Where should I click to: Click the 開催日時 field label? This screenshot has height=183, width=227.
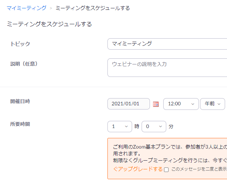pyautogui.click(x=20, y=101)
